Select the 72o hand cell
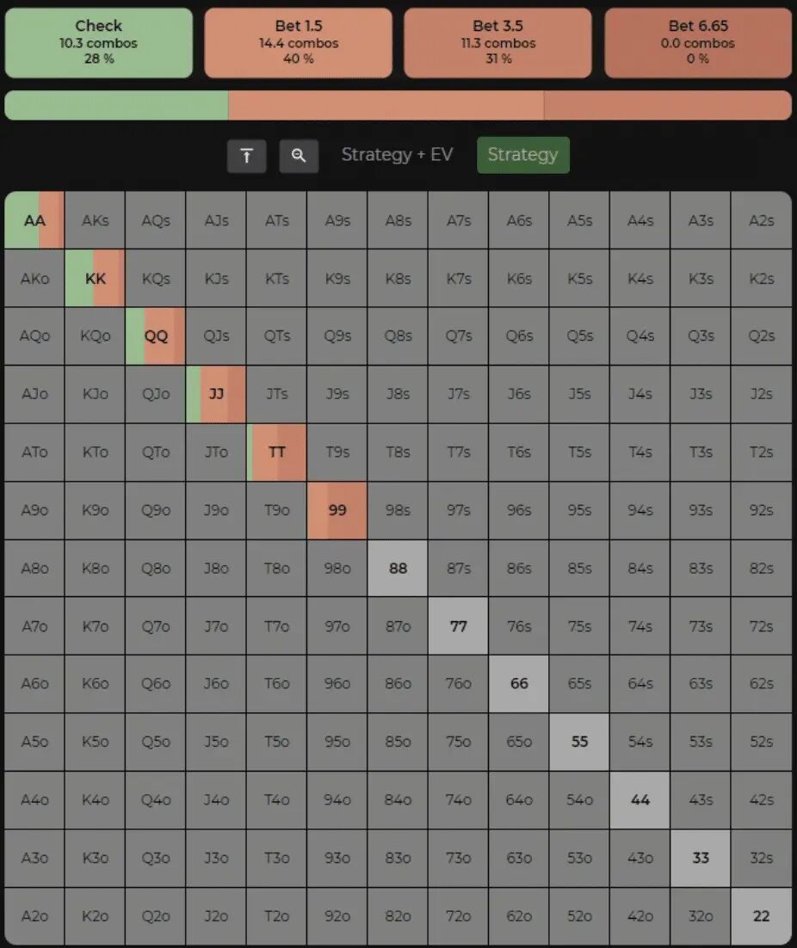 [x=459, y=915]
